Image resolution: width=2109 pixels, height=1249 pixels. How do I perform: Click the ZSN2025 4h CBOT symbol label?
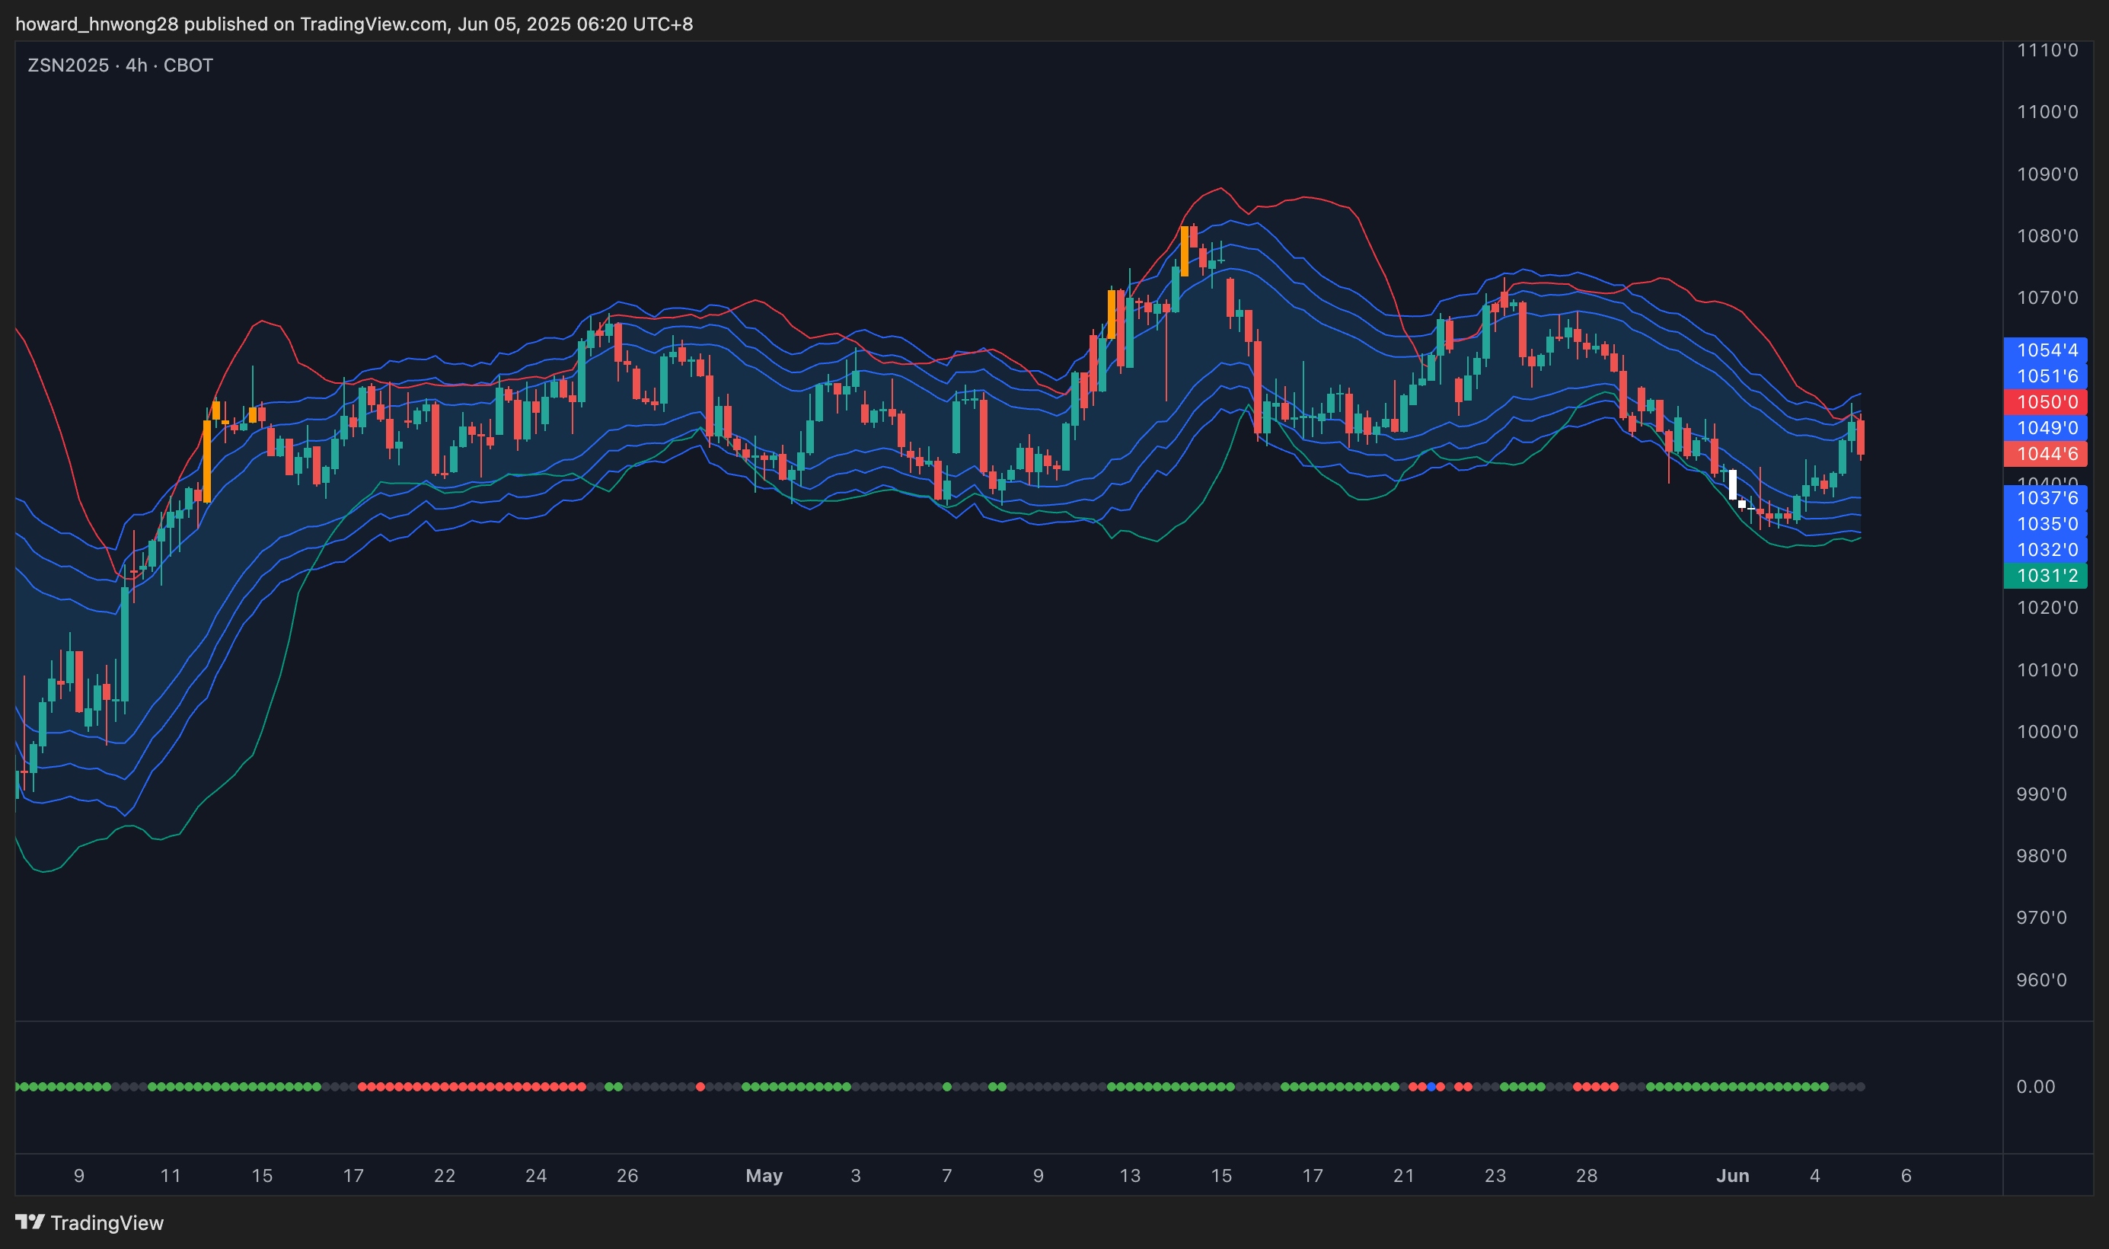(120, 65)
